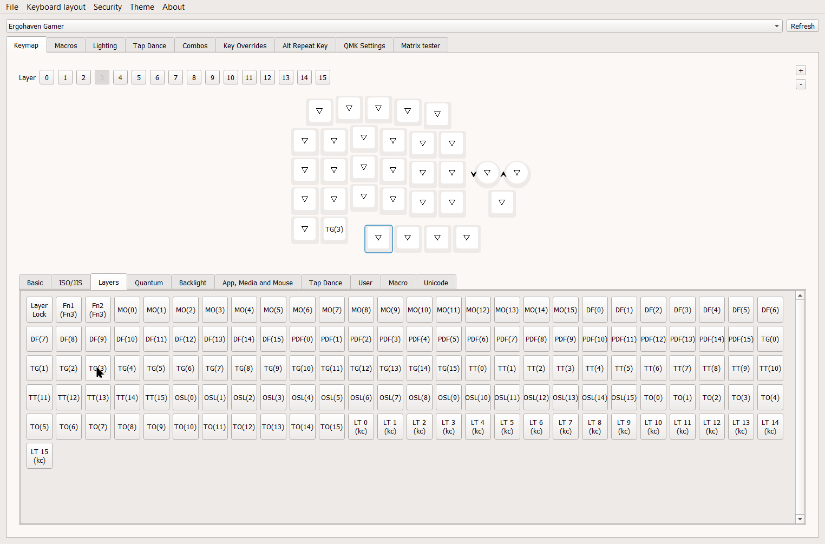825x544 pixels.
Task: Activate layer 15
Action: [x=323, y=77]
